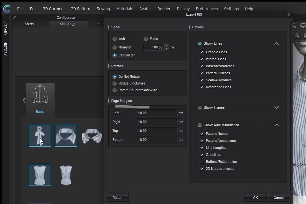Enable Show Add'l Information checkbox
The image size is (306, 204).
click(x=200, y=125)
